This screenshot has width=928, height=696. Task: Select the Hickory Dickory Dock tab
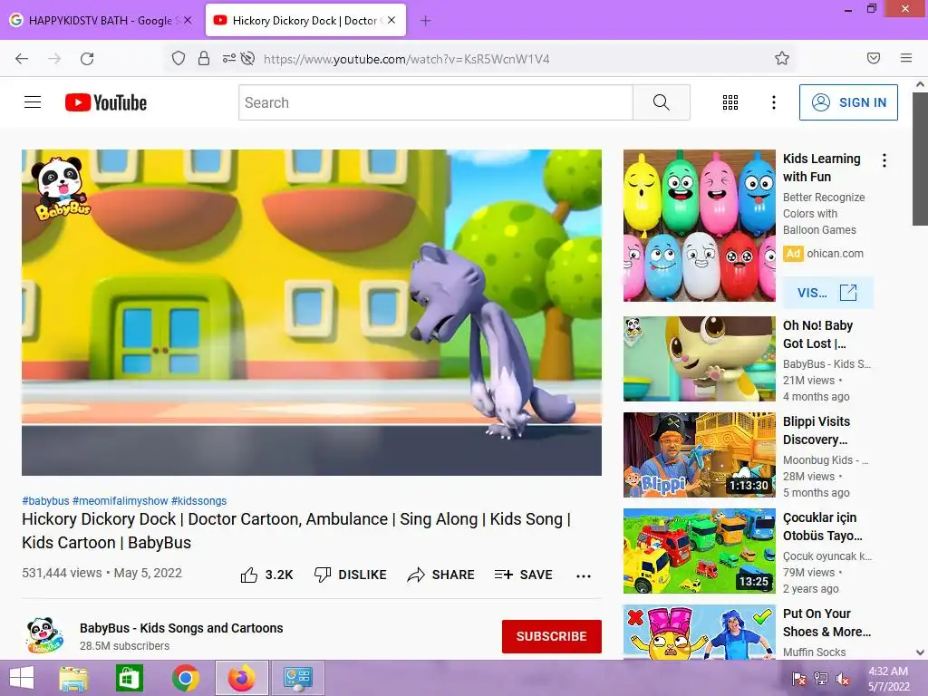(305, 20)
